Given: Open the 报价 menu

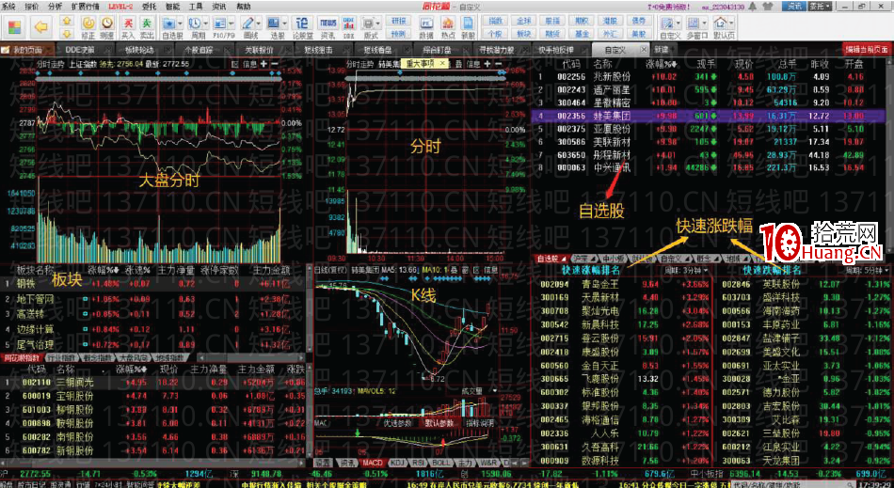Looking at the screenshot, I should click(33, 7).
